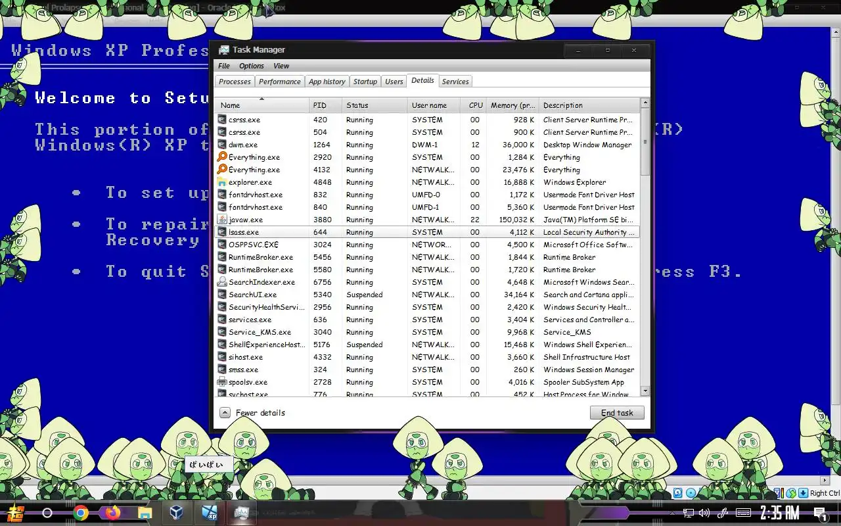The height and width of the screenshot is (526, 841).
Task: Select the SearchUI.exe row name
Action: (x=252, y=295)
